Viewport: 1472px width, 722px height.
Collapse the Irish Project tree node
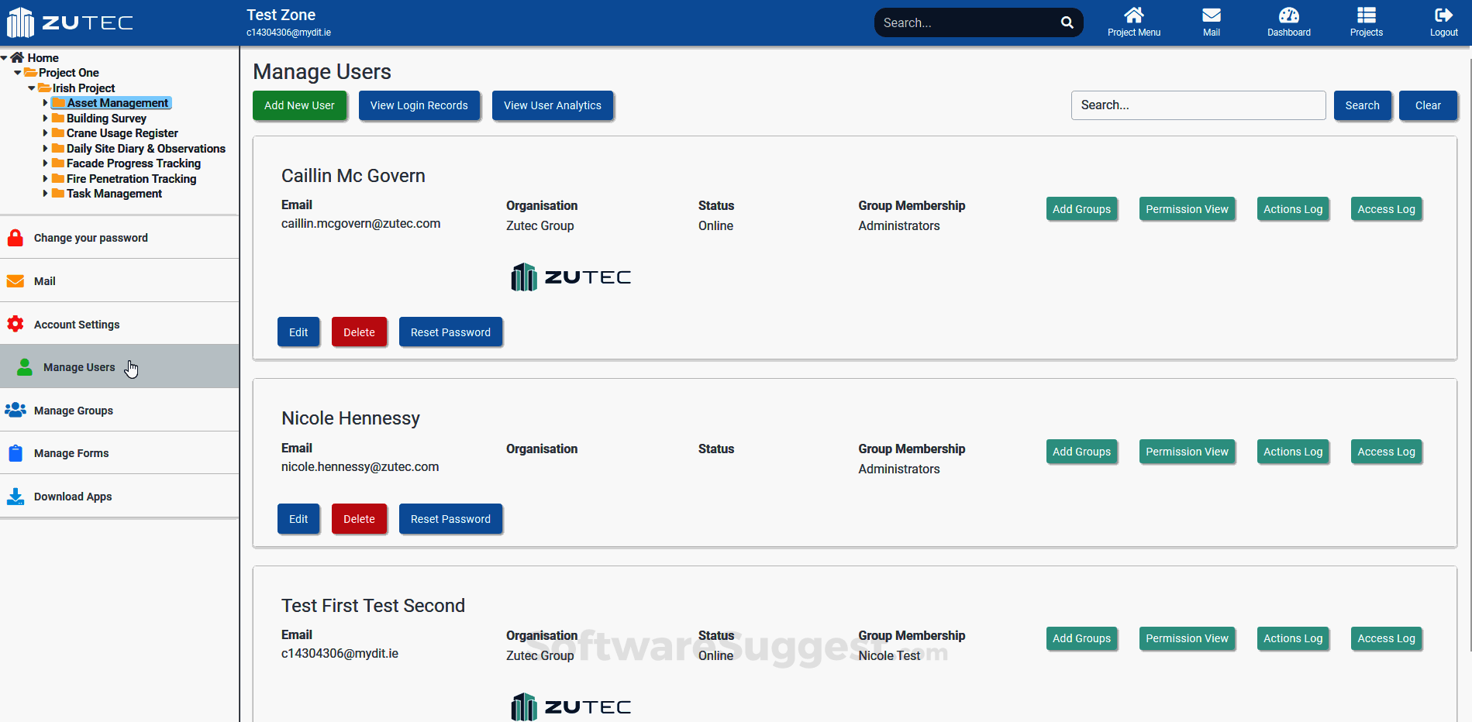[31, 88]
